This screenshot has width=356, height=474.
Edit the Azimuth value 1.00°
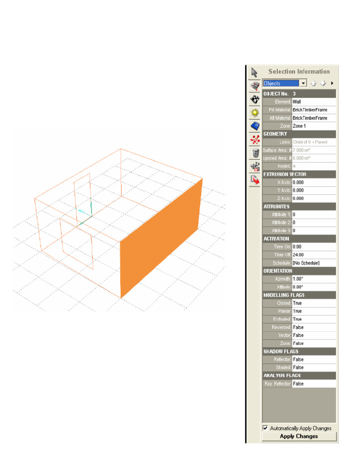point(314,279)
